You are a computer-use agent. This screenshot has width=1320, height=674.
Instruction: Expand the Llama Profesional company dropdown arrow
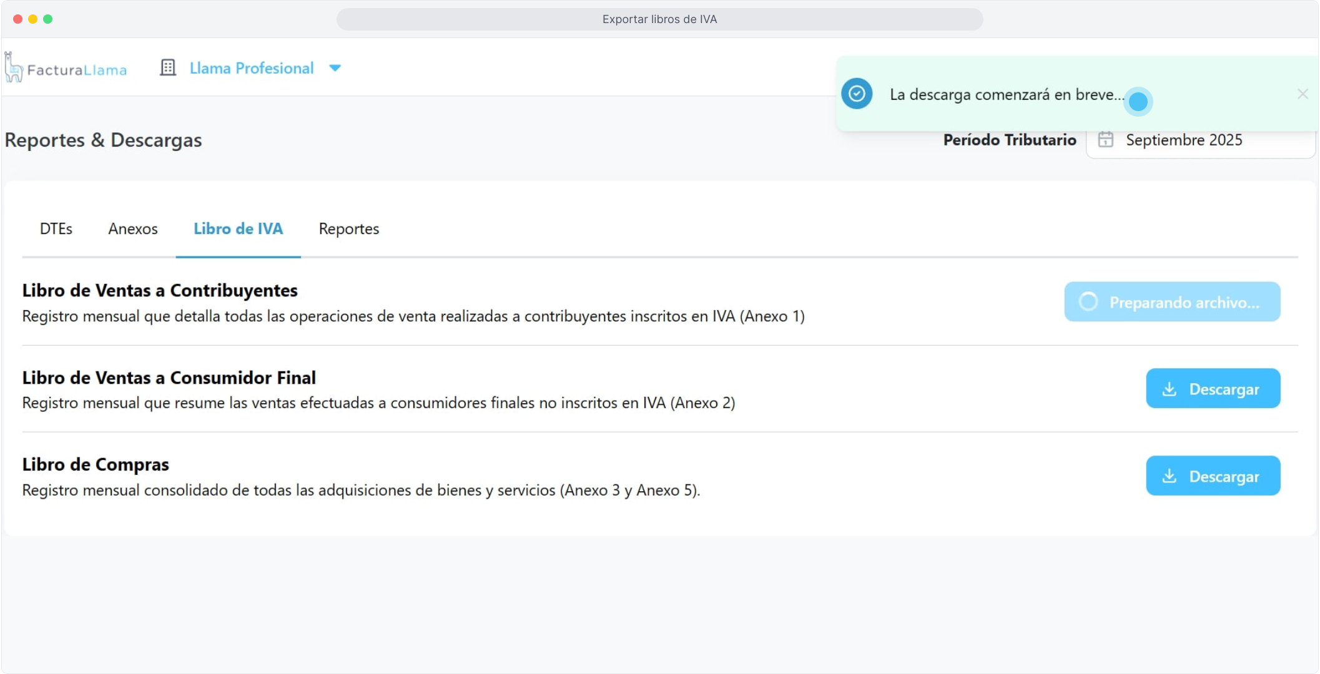335,68
